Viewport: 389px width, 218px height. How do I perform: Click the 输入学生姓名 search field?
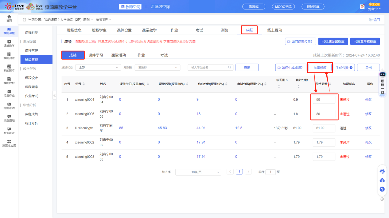coord(209,68)
